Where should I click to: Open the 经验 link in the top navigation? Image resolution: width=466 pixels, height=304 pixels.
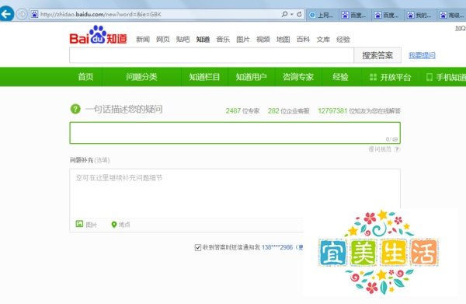pos(343,40)
